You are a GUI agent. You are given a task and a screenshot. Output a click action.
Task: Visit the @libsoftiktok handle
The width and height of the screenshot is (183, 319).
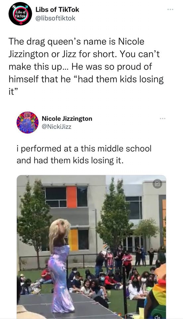click(55, 18)
